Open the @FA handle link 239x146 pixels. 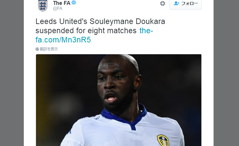pyautogui.click(x=57, y=8)
